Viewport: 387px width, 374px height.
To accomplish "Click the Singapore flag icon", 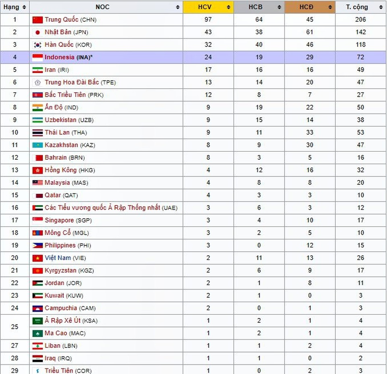I will click(x=37, y=220).
